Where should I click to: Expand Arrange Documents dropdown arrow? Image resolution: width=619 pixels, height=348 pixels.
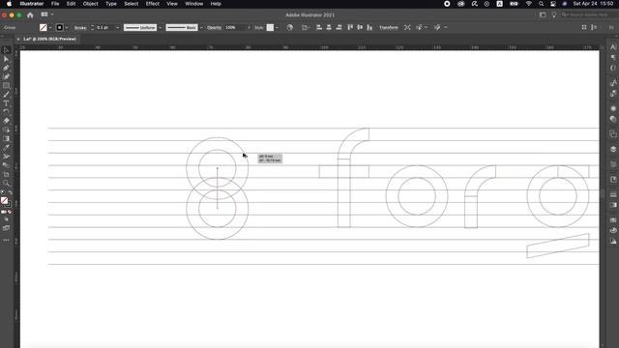pyautogui.click(x=52, y=14)
